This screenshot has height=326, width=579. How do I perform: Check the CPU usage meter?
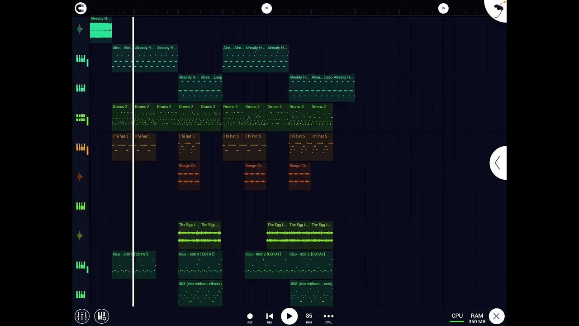(457, 318)
